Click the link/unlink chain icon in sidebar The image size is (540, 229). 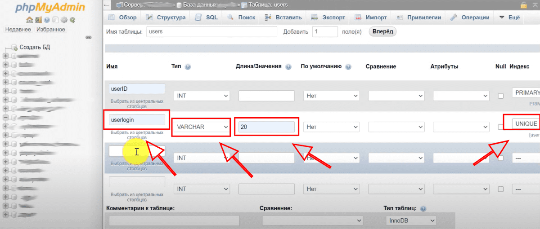coord(88,38)
